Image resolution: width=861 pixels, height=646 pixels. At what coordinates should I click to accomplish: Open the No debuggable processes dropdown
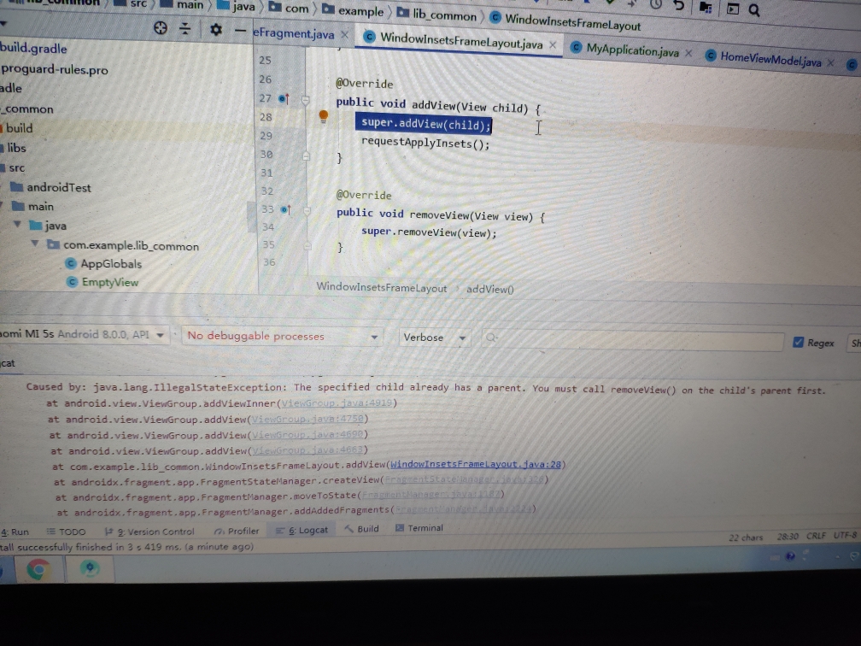pyautogui.click(x=282, y=336)
